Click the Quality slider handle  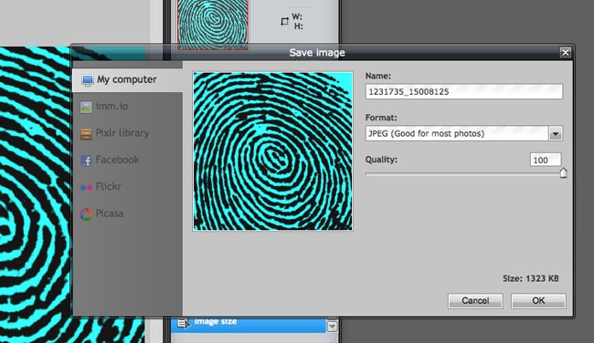click(563, 172)
